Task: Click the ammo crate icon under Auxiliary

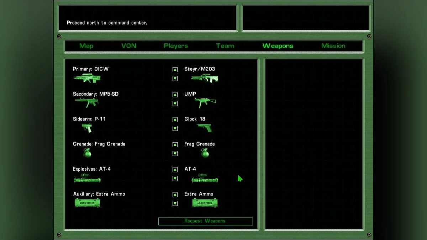Action: [87, 203]
